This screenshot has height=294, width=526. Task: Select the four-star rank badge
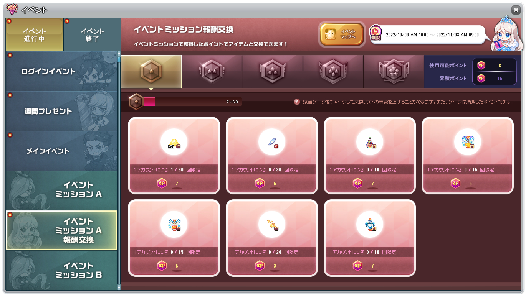point(333,71)
